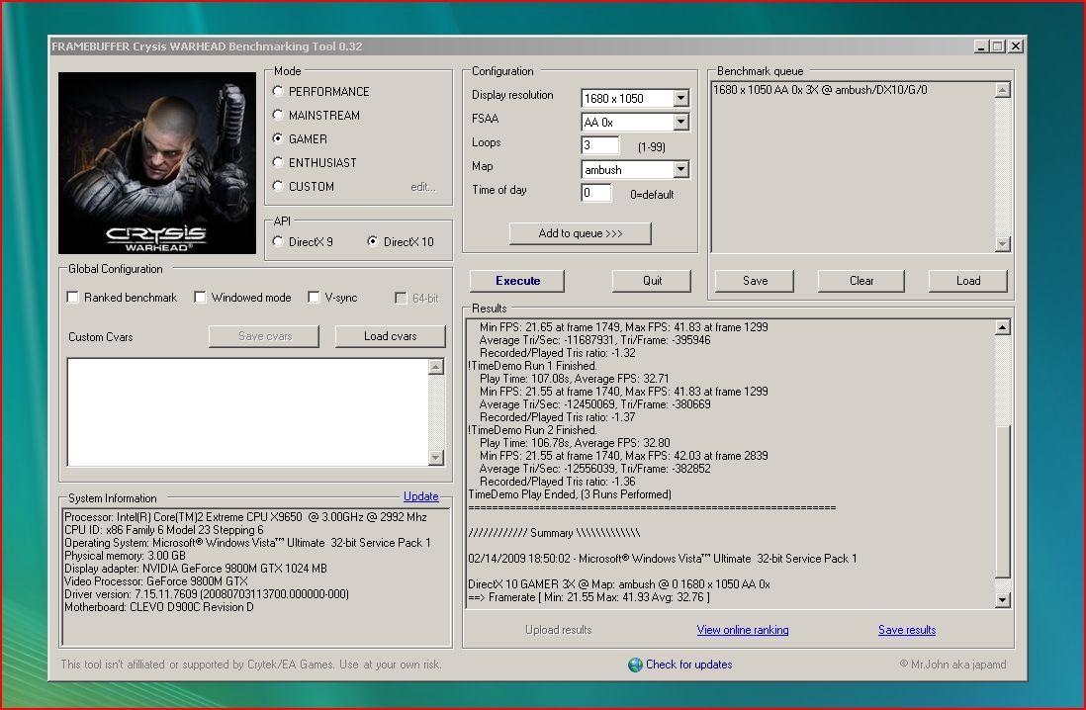Click the Motherboard CLEVO D900C line
The width and height of the screenshot is (1086, 710).
coord(159,607)
